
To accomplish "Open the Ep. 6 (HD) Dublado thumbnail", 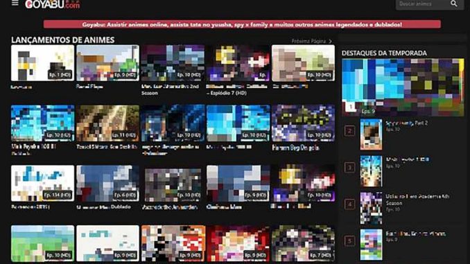I will [x=107, y=183].
